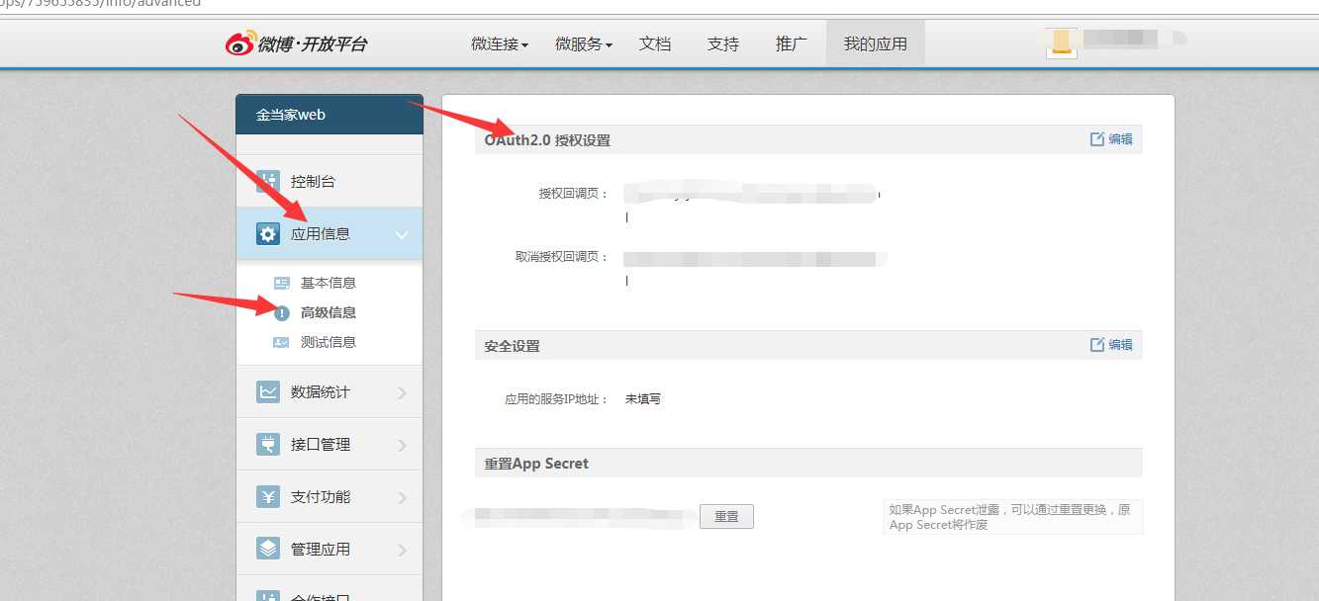
Task: Click the browser address bar URL
Action: point(100,4)
